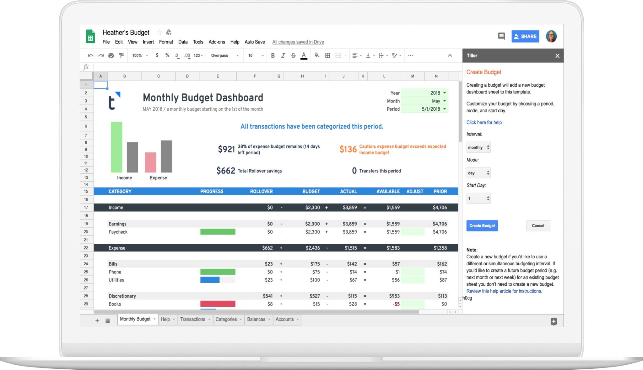Apply currency format with the dollar sign icon
The image size is (643, 370).
157,55
